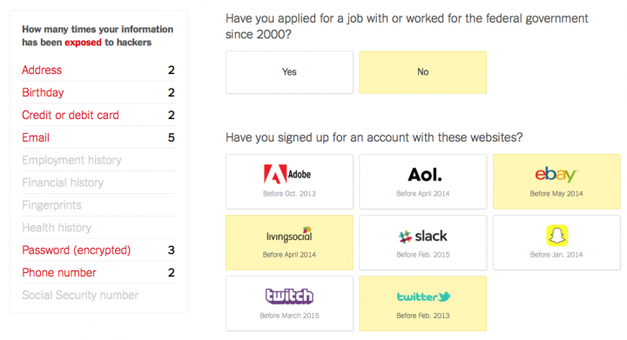Viewport: 627px width, 340px height.
Task: Click the Phone number row
Action: (98, 272)
